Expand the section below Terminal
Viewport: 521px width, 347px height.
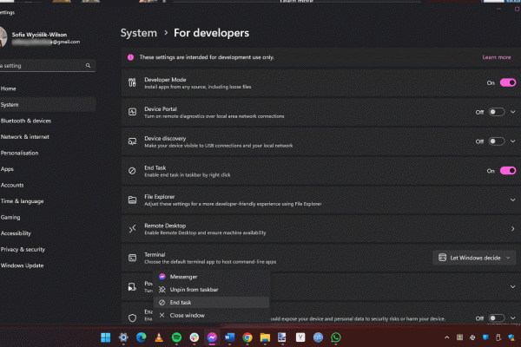click(512, 286)
